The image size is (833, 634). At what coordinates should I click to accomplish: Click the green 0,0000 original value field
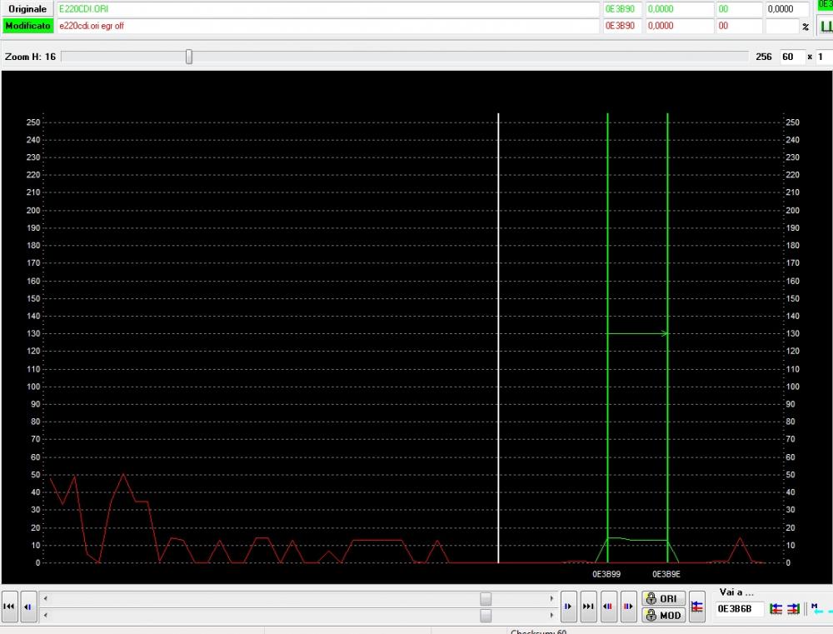[x=680, y=9]
